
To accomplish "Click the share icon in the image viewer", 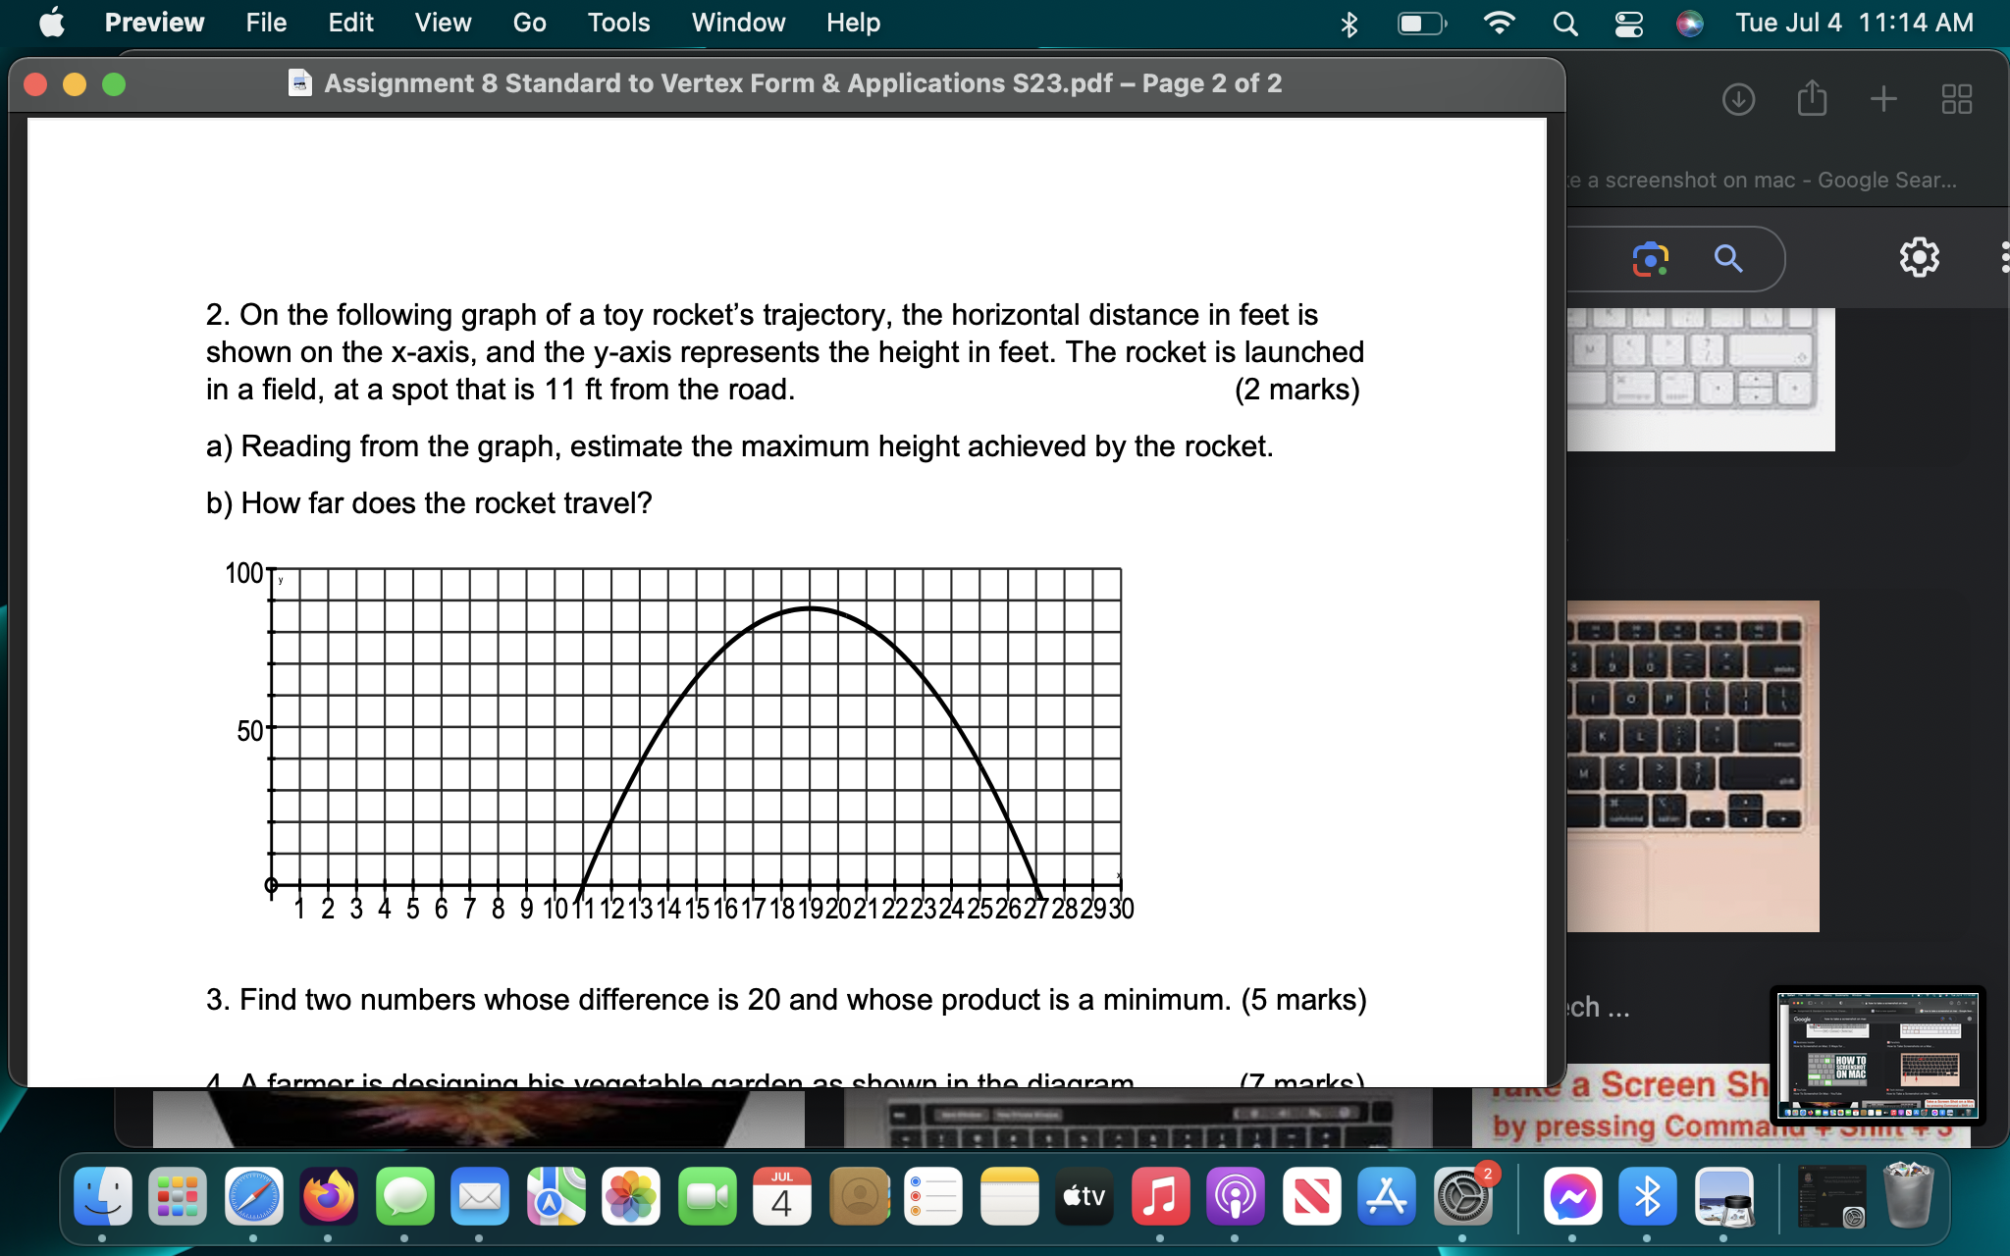I will (1811, 97).
